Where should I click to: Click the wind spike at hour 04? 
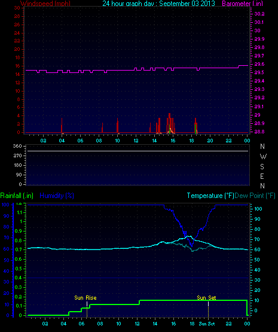[62, 125]
